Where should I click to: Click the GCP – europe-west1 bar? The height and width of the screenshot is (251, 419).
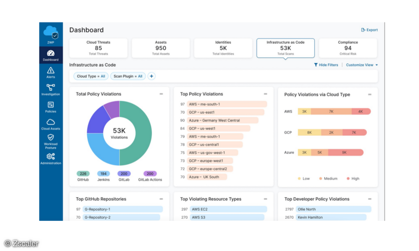(210, 161)
